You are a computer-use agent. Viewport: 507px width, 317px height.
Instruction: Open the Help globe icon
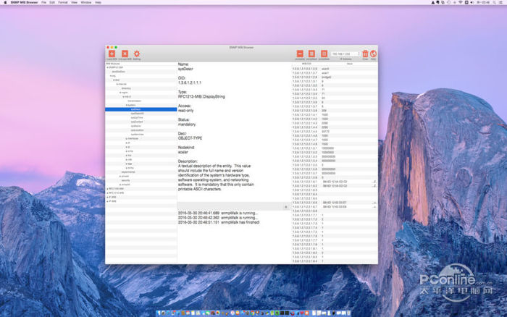tap(373, 54)
